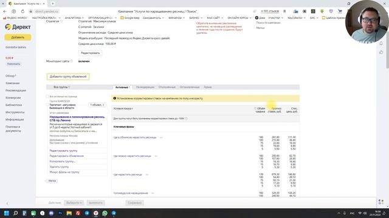This screenshot has height=218, width=389.
Task: Open Кампании in the sidebar
Action: click(12, 83)
